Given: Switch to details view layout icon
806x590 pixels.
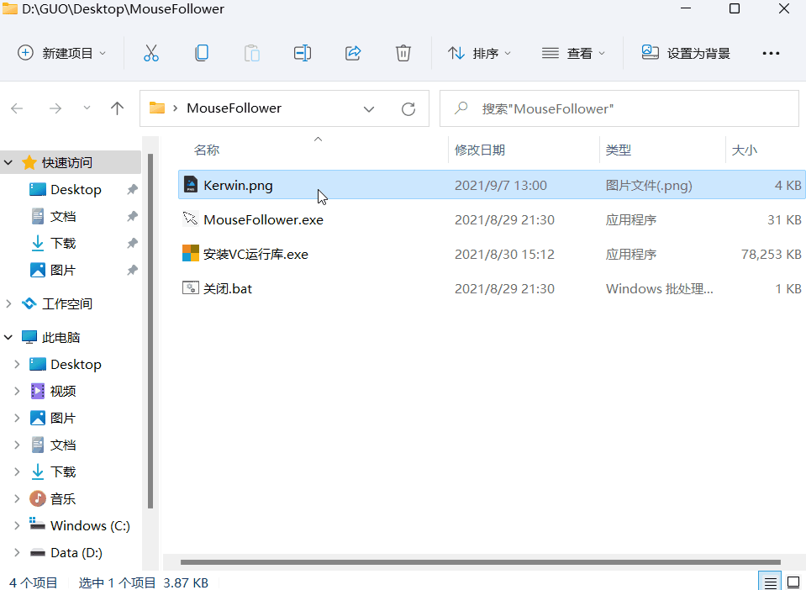Looking at the screenshot, I should [769, 582].
